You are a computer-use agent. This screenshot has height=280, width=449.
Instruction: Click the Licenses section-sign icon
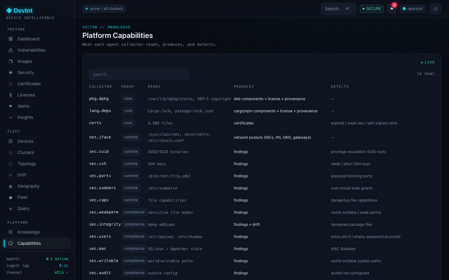point(11,95)
